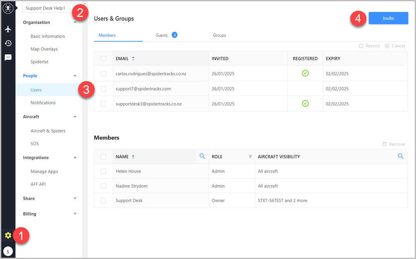Tick checkbox for carlos.rodriguez@spidertracks.co.nz
The width and height of the screenshot is (416, 259).
(x=103, y=74)
